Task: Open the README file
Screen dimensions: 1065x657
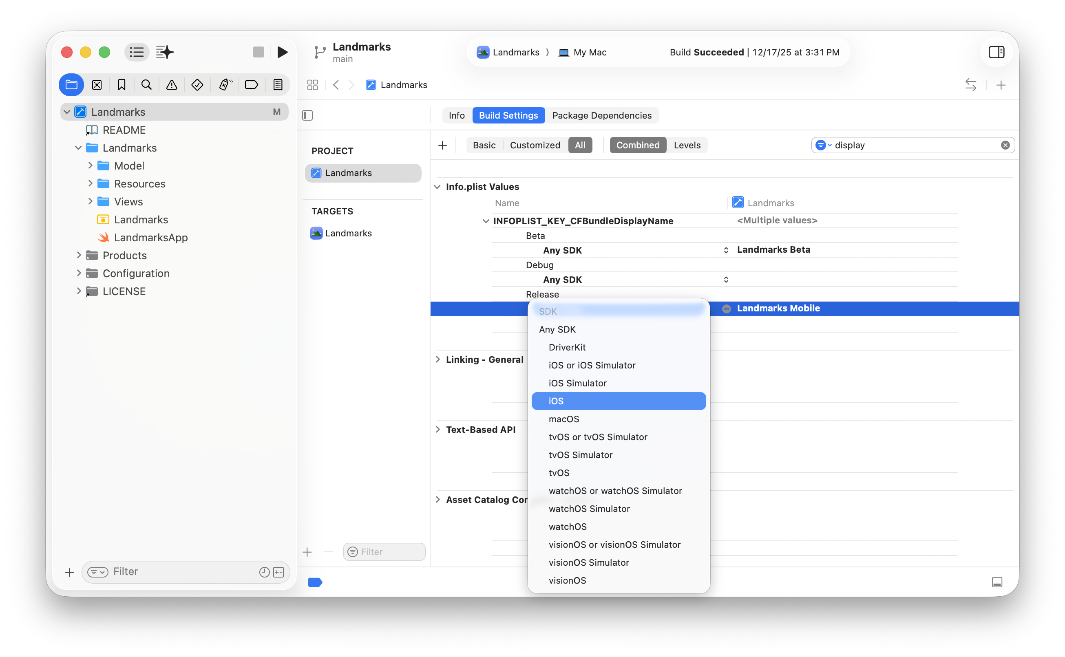Action: tap(124, 130)
